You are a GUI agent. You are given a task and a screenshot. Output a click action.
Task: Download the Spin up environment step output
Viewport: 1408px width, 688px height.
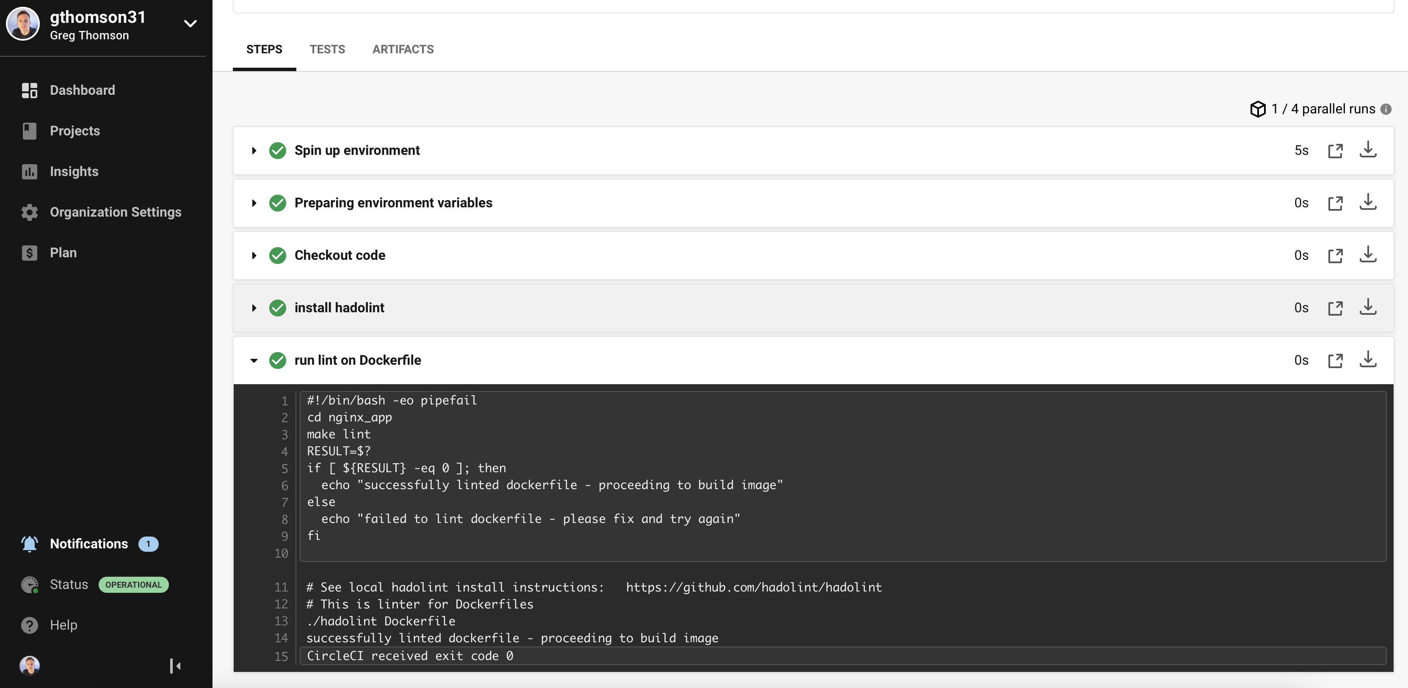click(x=1367, y=150)
